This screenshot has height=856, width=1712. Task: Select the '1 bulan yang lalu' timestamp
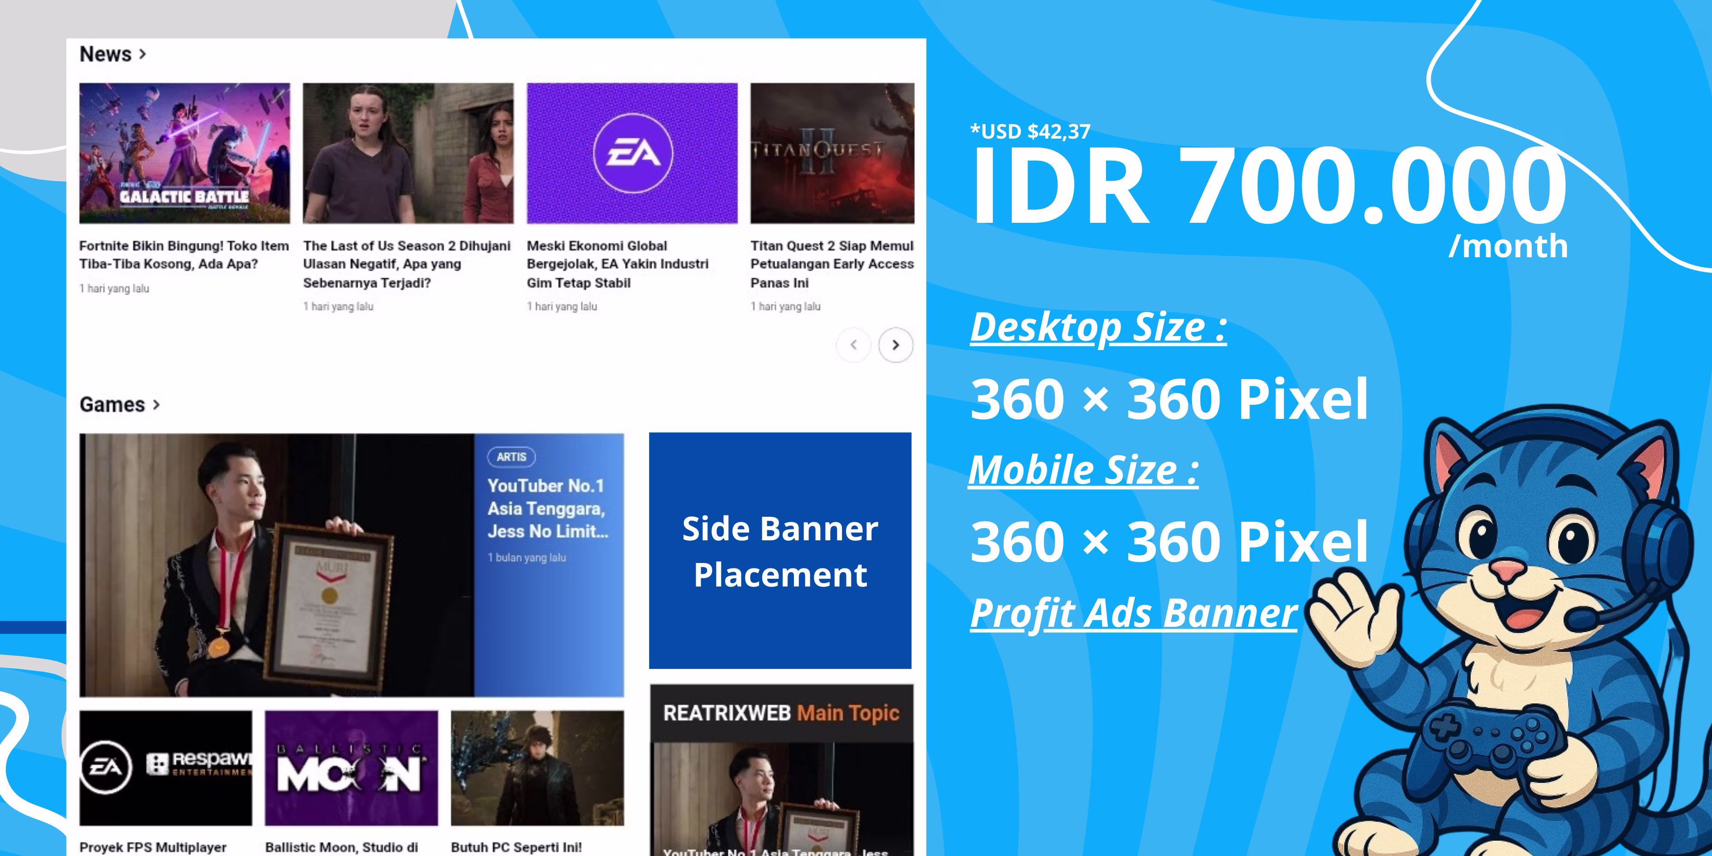(527, 558)
